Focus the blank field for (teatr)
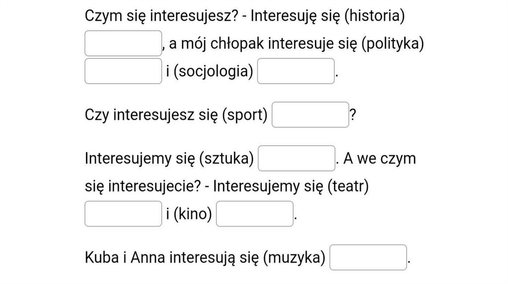 (x=124, y=214)
